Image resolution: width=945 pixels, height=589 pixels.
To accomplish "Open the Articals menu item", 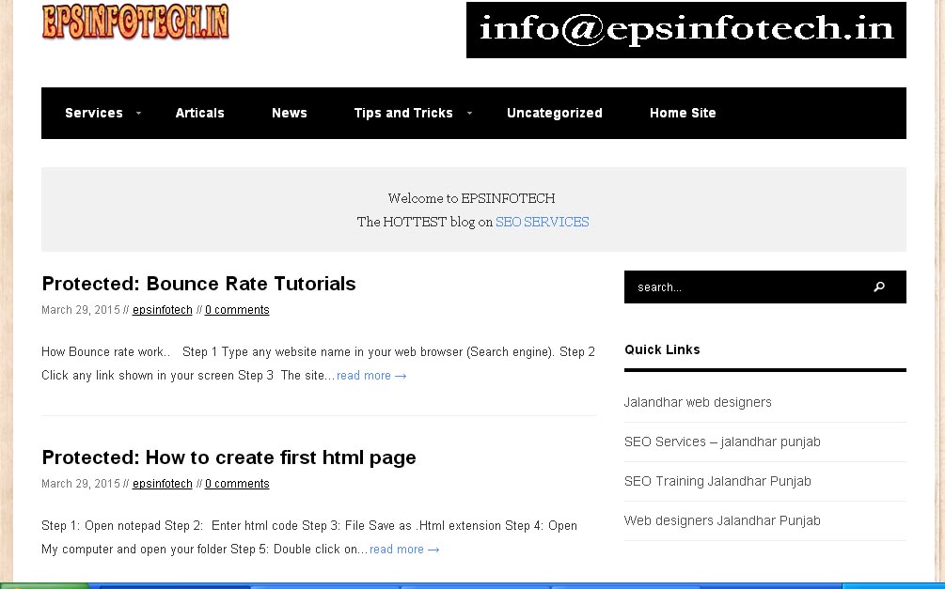I will click(x=199, y=113).
